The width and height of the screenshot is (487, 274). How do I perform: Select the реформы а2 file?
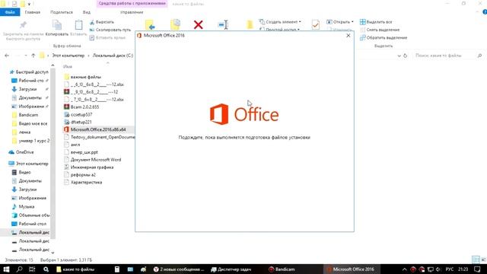click(x=80, y=174)
